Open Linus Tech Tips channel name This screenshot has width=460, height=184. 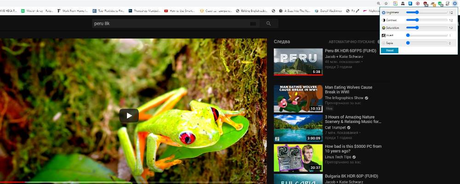click(x=338, y=157)
